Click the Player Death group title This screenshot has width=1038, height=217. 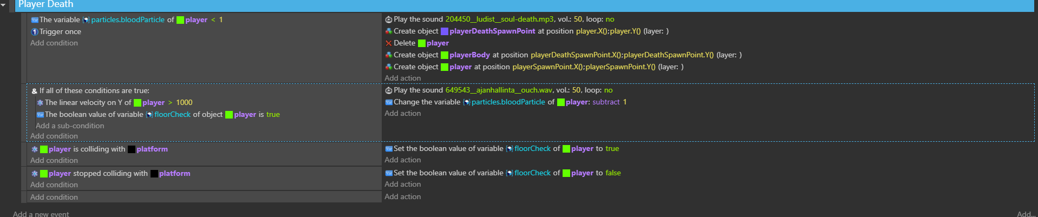[x=45, y=4]
